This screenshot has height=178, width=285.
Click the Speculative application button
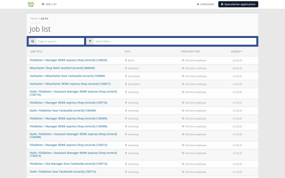(x=238, y=4)
